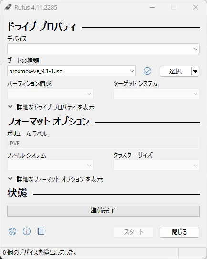Open the ブートの種類 dropdown showing proxmox-ve_9.1-1.iso

click(72, 71)
